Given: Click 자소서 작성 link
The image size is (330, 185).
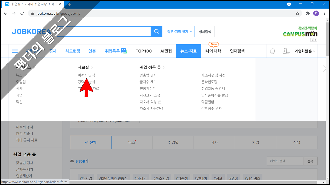Looking at the screenshot, I should pyautogui.click(x=148, y=102).
